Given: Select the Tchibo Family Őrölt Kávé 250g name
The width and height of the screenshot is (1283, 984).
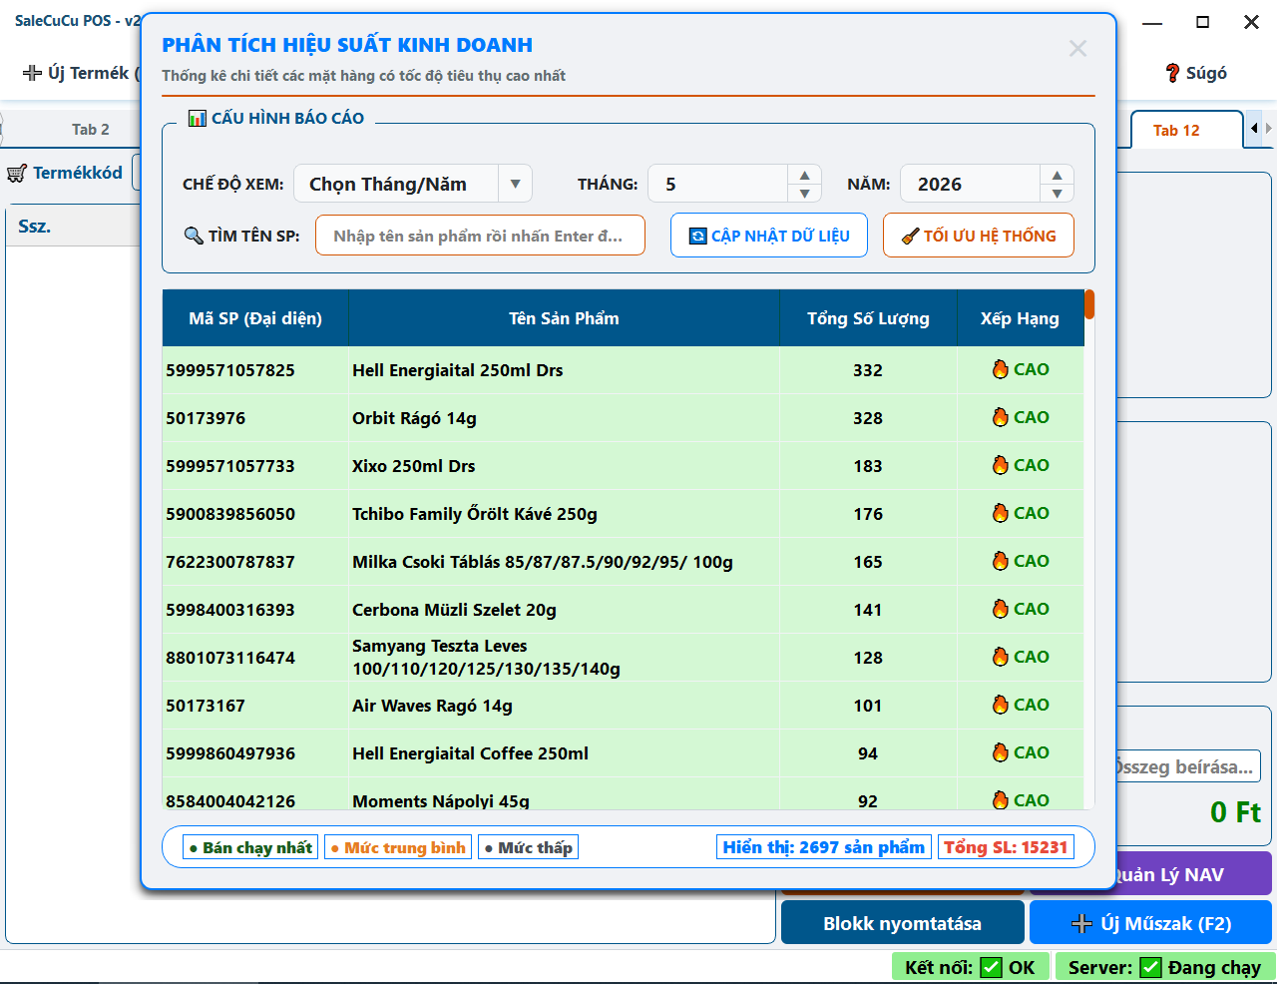Looking at the screenshot, I should coord(475,514).
